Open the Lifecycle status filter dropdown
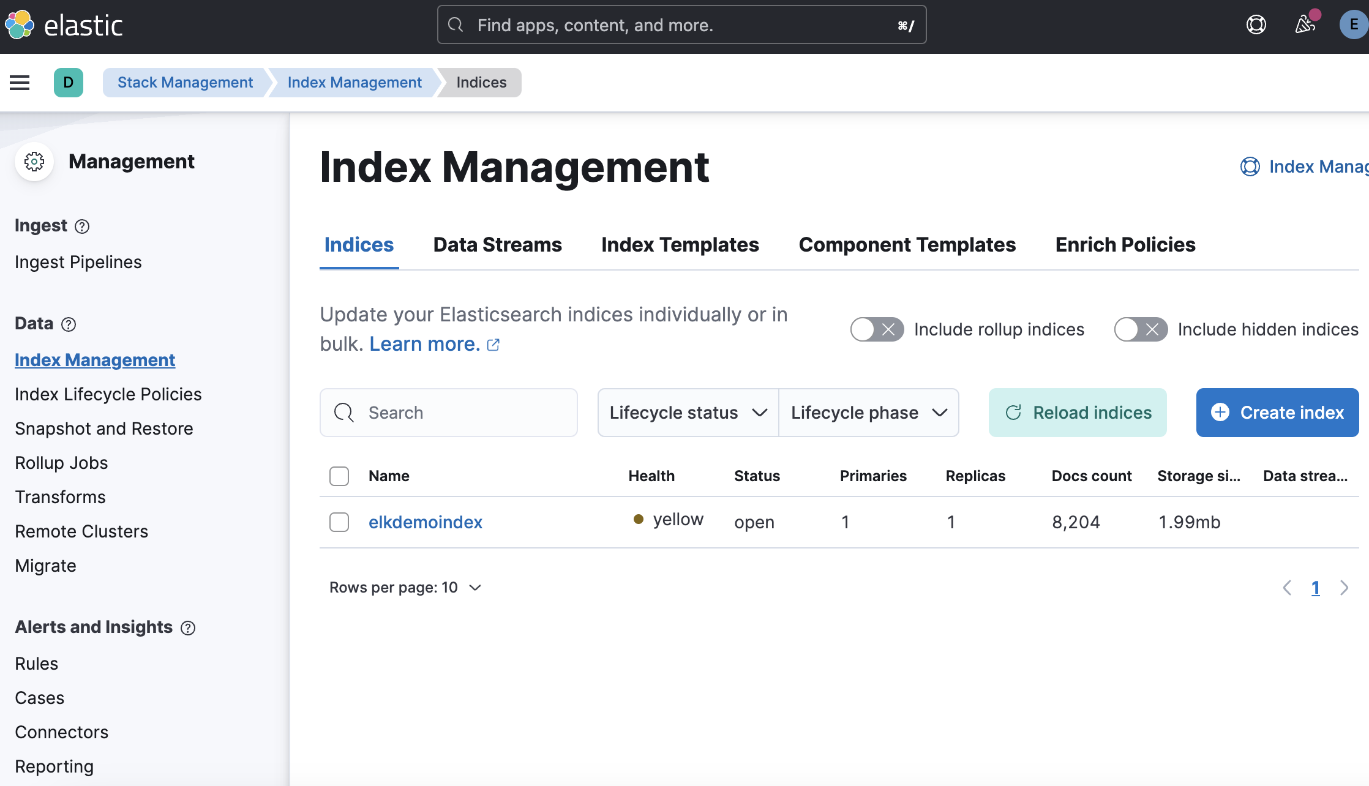This screenshot has width=1369, height=786. (688, 413)
